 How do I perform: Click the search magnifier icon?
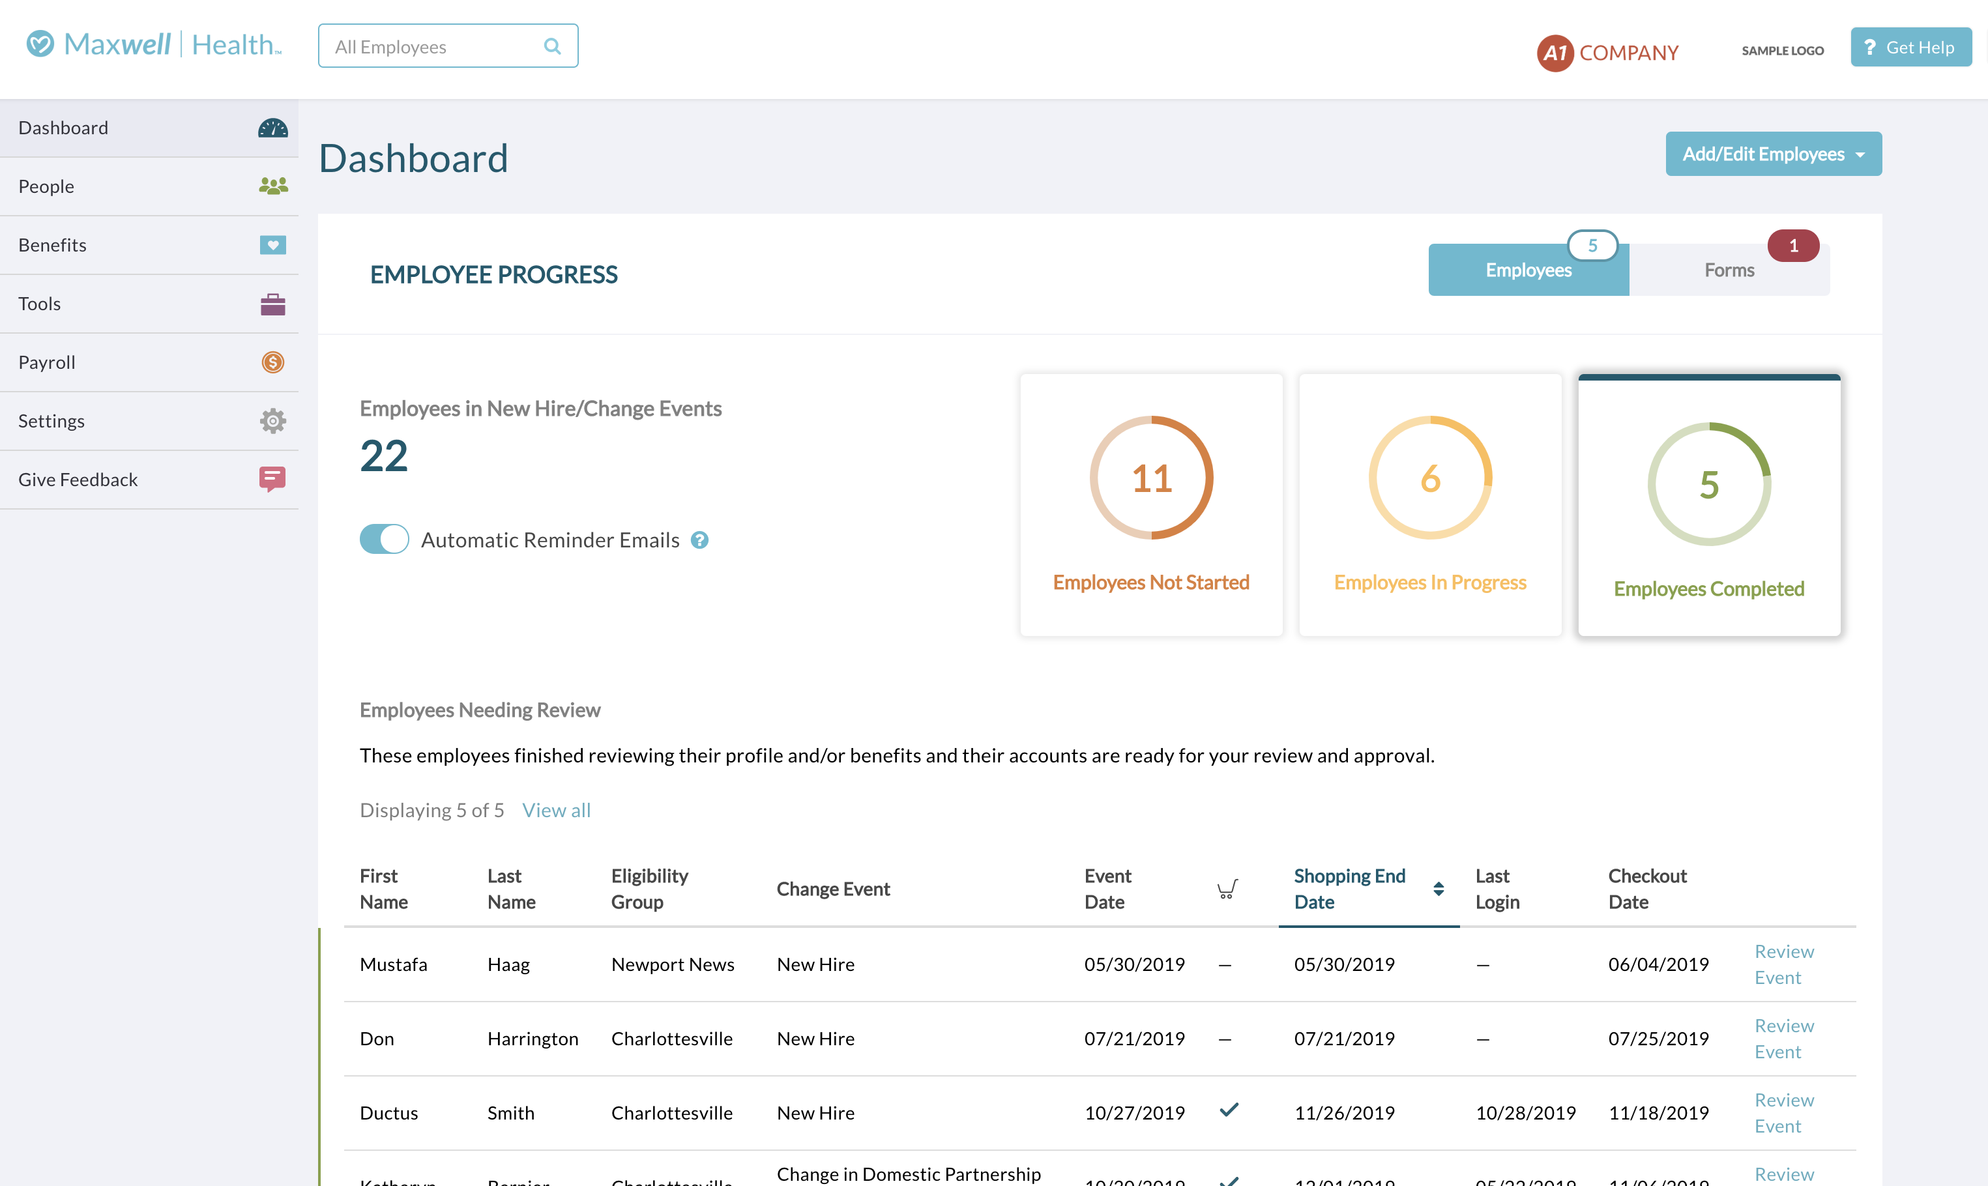click(551, 46)
